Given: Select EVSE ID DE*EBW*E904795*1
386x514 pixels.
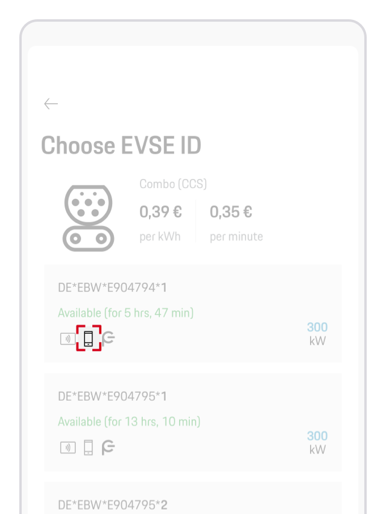Looking at the screenshot, I should tap(112, 396).
